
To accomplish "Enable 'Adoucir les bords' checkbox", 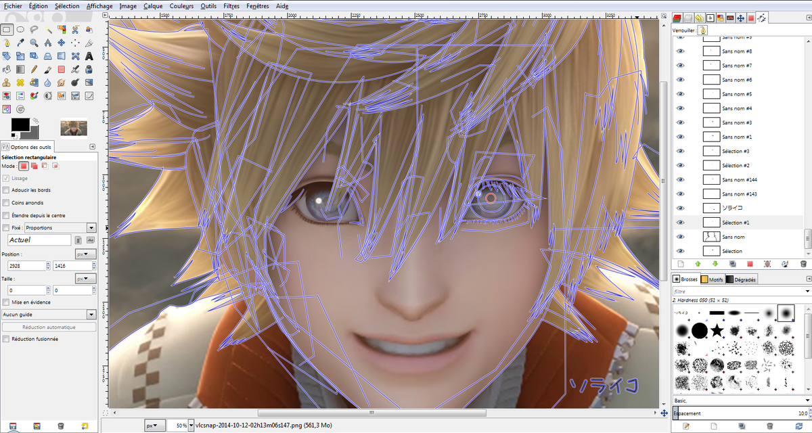I will (6, 190).
